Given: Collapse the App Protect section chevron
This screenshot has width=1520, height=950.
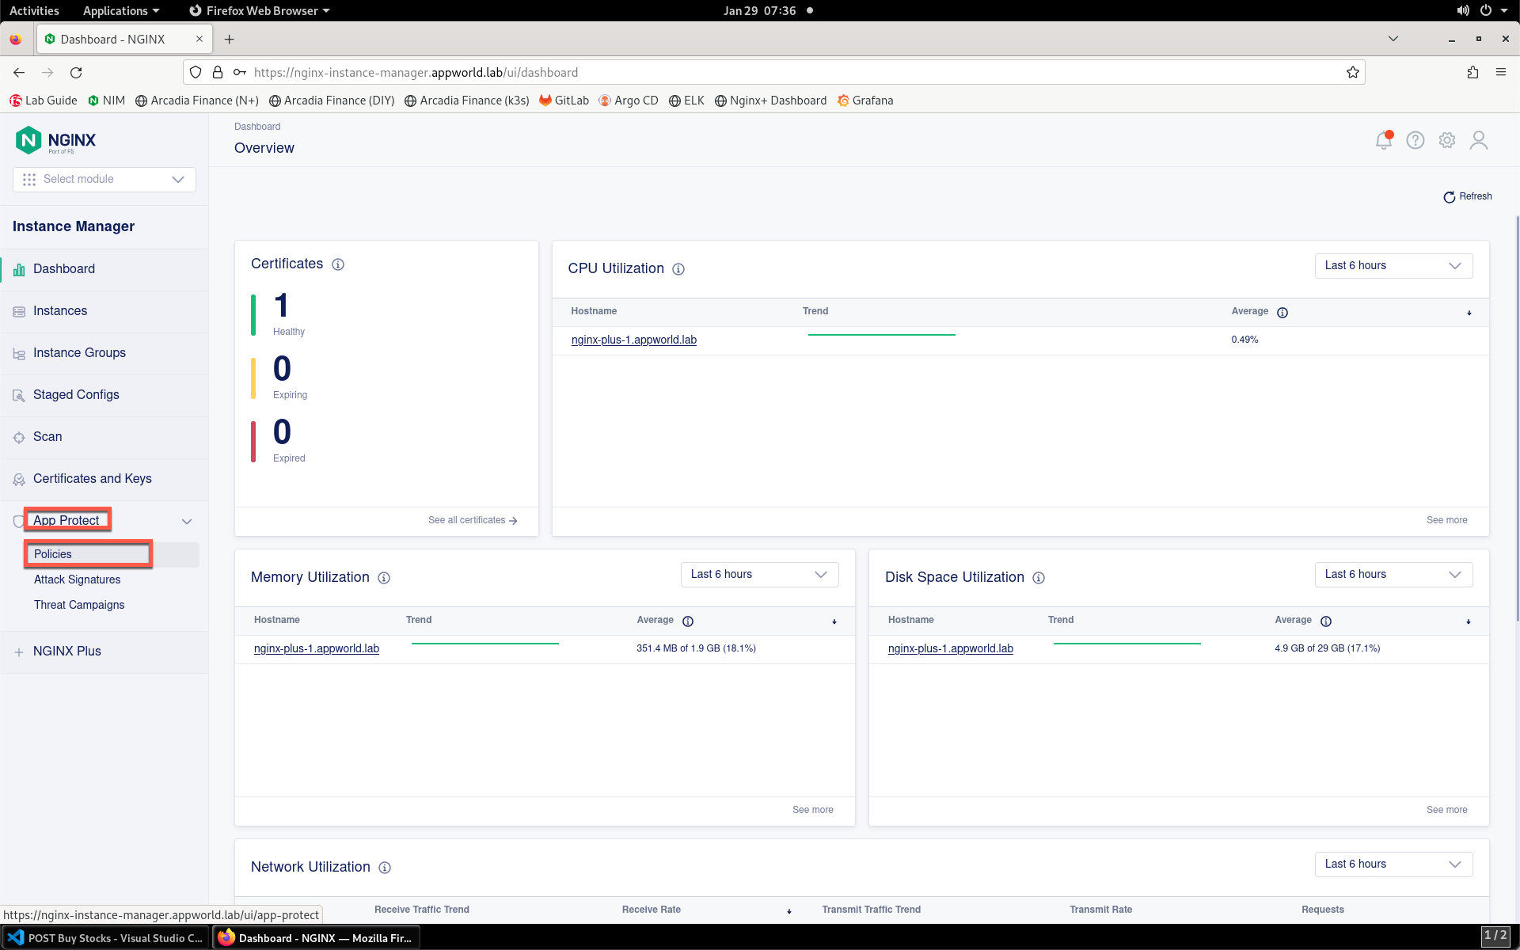Looking at the screenshot, I should 187,521.
